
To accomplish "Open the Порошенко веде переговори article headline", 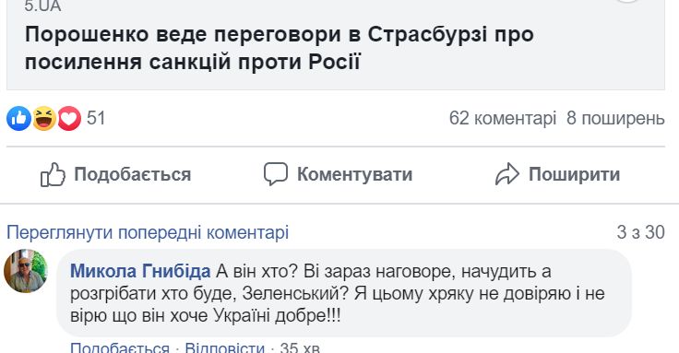I will click(x=280, y=48).
